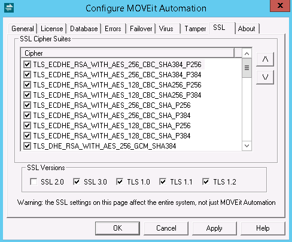Enable the SSL 2.0 checkbox
This screenshot has width=292, height=242.
coord(34,181)
